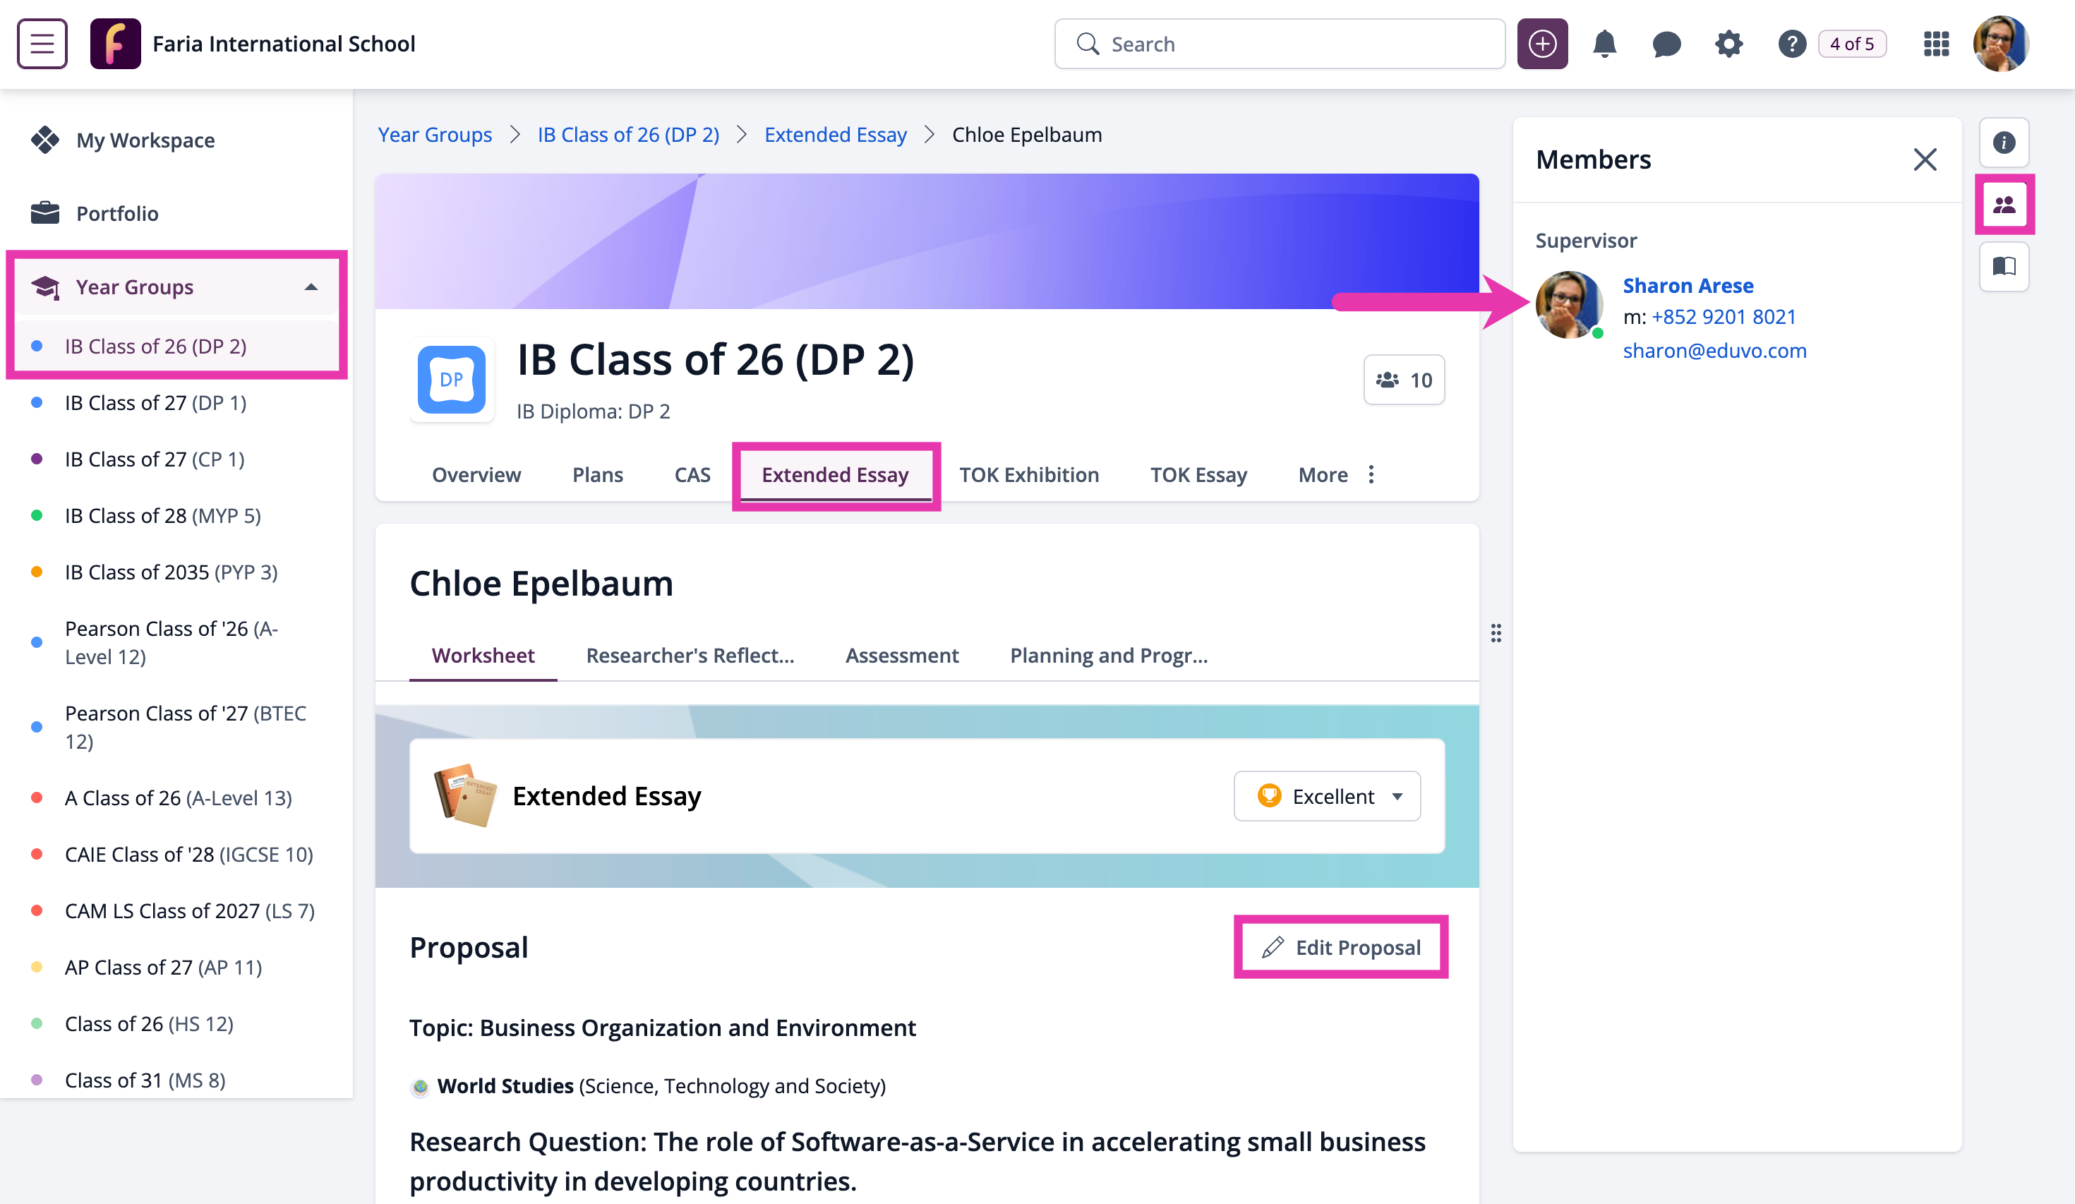The height and width of the screenshot is (1204, 2075).
Task: Open the More tab options
Action: 1337,474
